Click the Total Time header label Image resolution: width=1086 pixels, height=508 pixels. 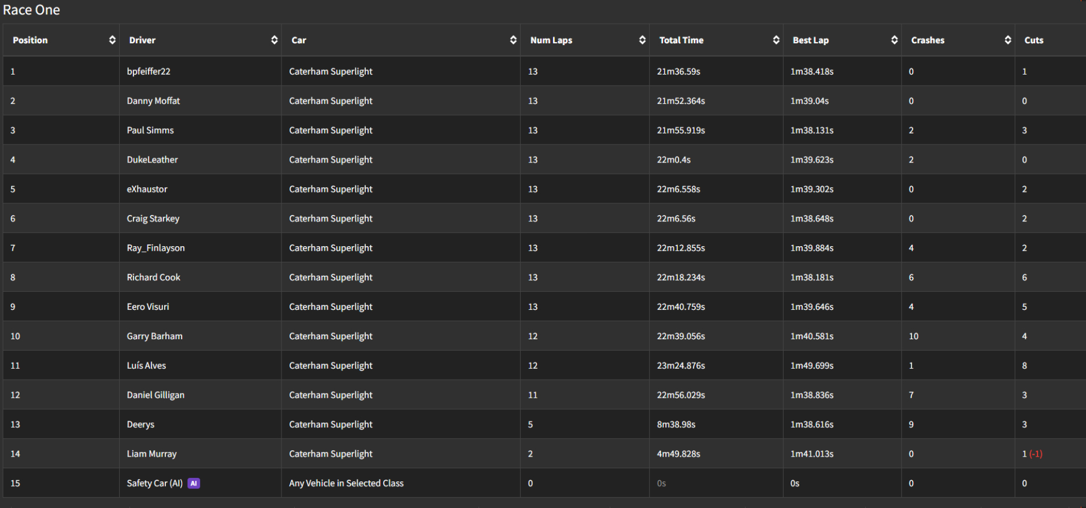(681, 40)
